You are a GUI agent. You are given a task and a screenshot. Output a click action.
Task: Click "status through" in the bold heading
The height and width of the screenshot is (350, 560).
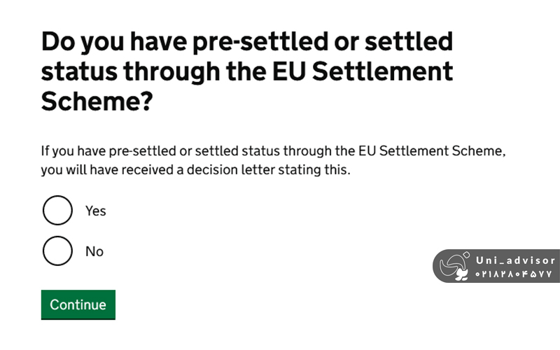[x=129, y=72]
